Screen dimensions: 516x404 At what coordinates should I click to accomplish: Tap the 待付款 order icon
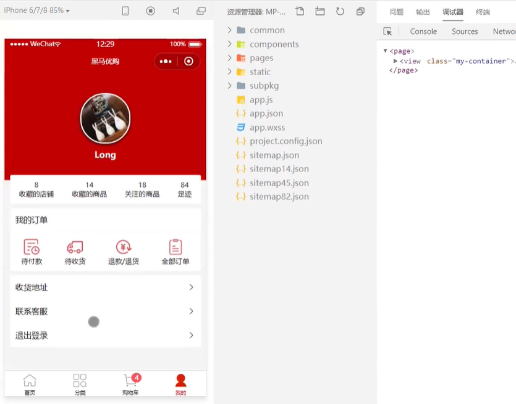point(32,247)
